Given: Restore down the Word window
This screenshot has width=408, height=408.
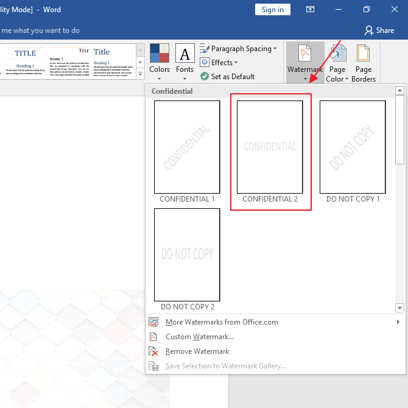Looking at the screenshot, I should coord(367,10).
